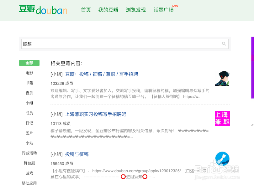This screenshot has width=254, height=186.
Task: Click description starting 【小组有偿征稿中】
Action: point(129,174)
